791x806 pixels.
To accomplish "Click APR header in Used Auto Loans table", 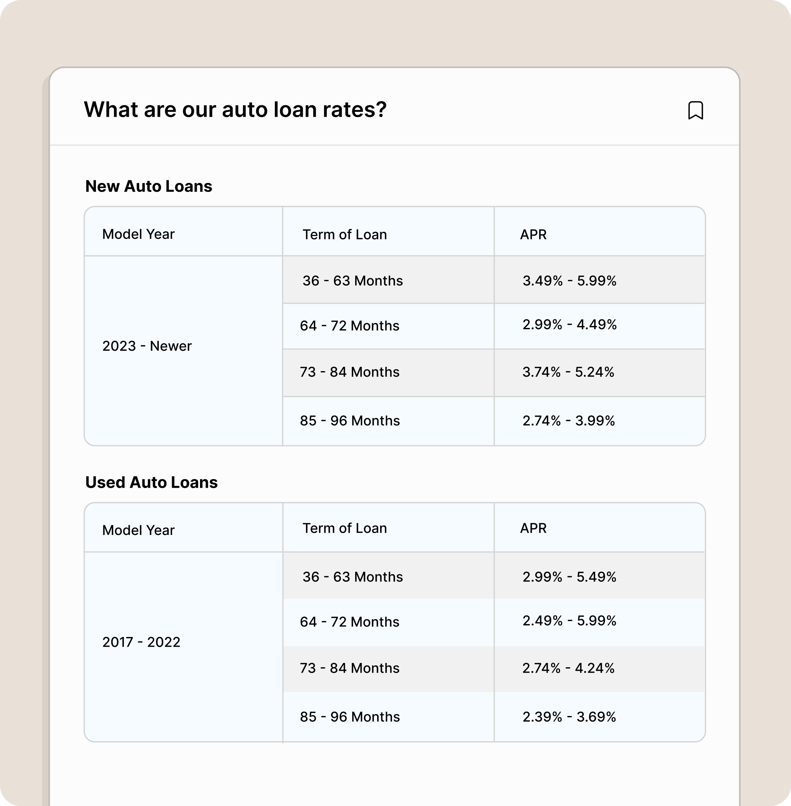I will click(533, 528).
